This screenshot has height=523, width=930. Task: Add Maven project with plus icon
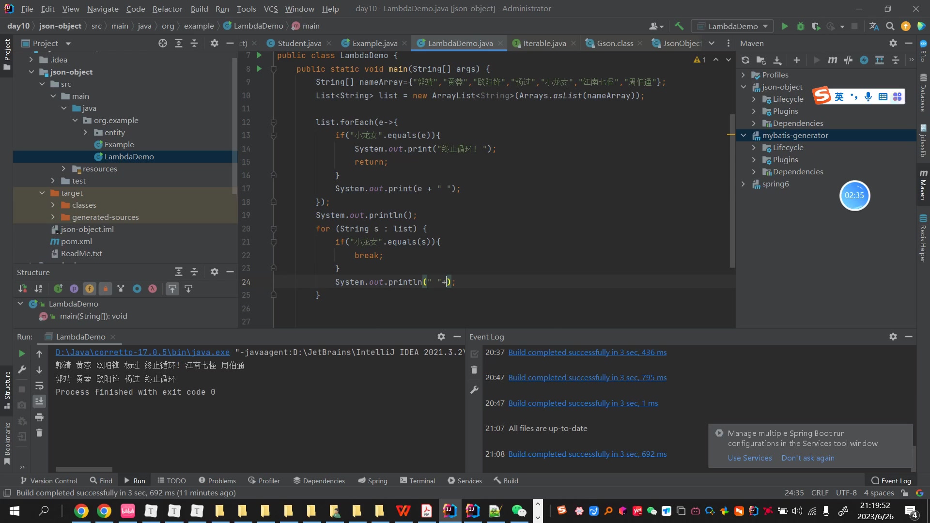796,60
